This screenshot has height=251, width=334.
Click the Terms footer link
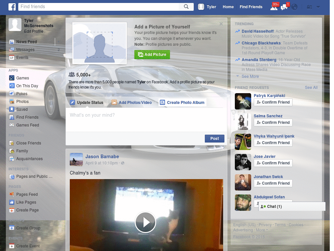[x=280, y=225]
